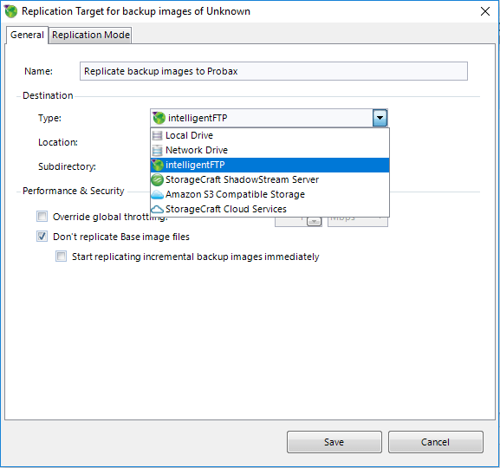Enable Start replicating incremental backup images immediately
500x468 pixels.
[62, 257]
